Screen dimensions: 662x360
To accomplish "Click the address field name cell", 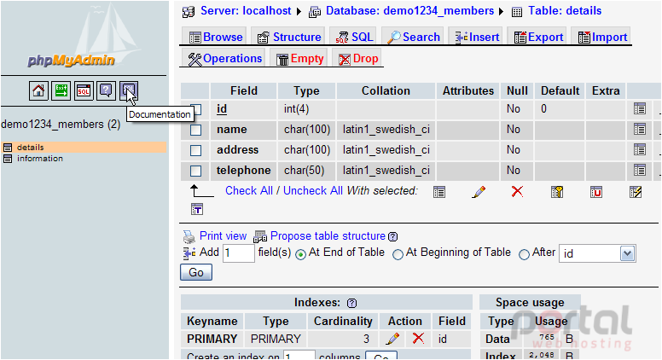I will click(244, 150).
